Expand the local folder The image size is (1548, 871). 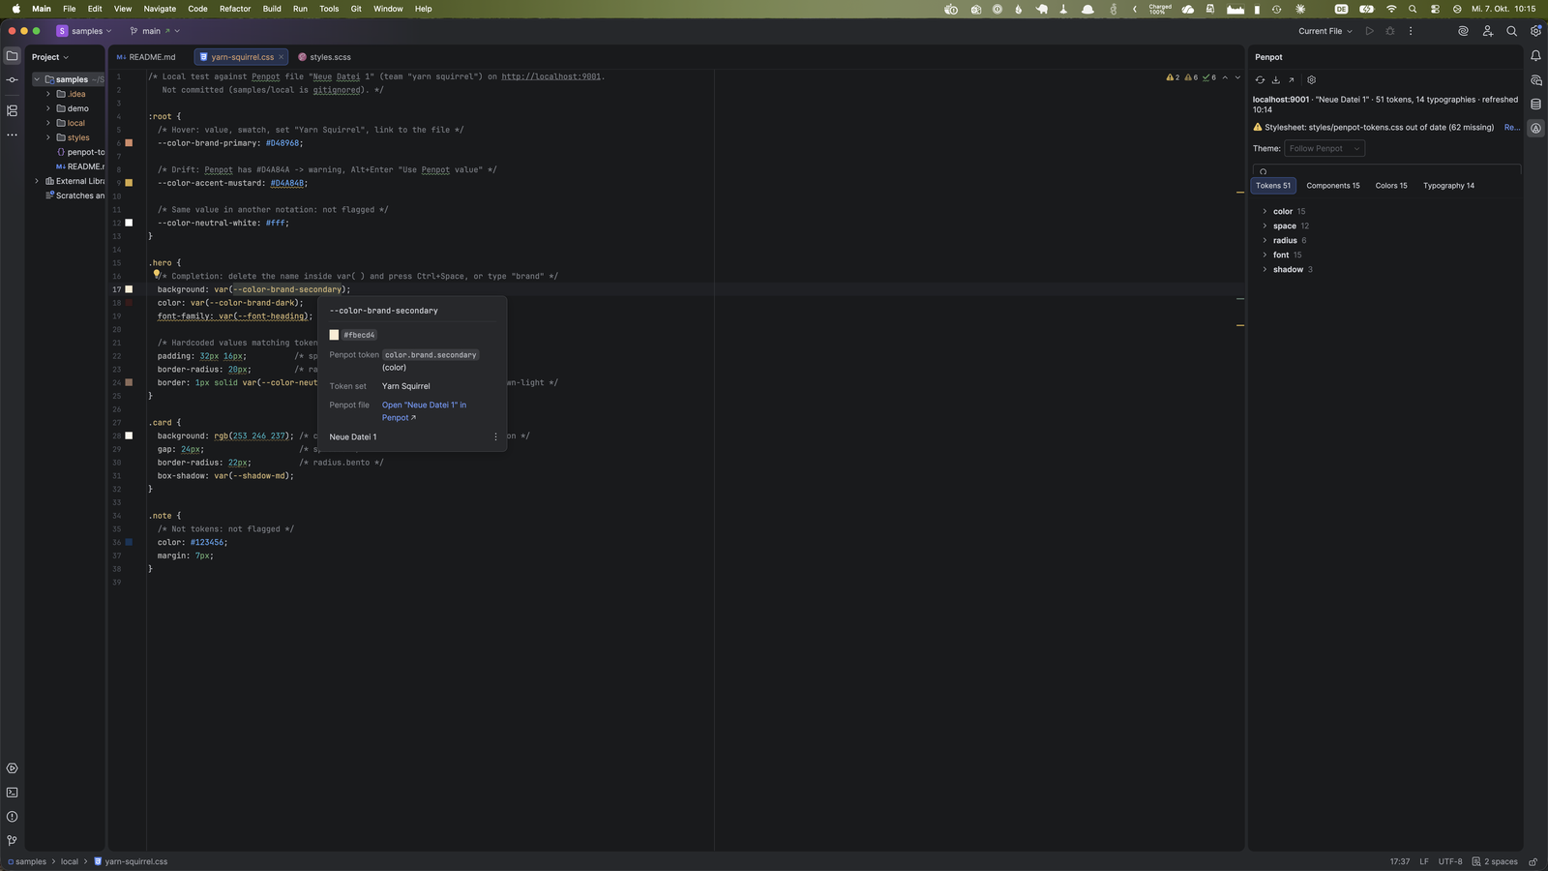[48, 123]
